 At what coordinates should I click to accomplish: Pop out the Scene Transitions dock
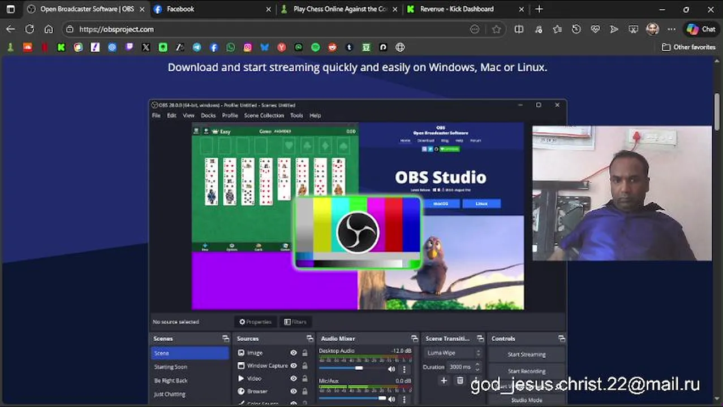click(x=480, y=339)
